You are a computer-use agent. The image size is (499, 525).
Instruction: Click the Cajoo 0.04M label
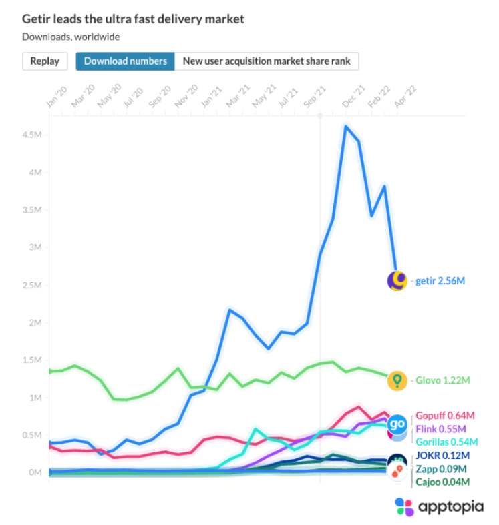point(443,482)
